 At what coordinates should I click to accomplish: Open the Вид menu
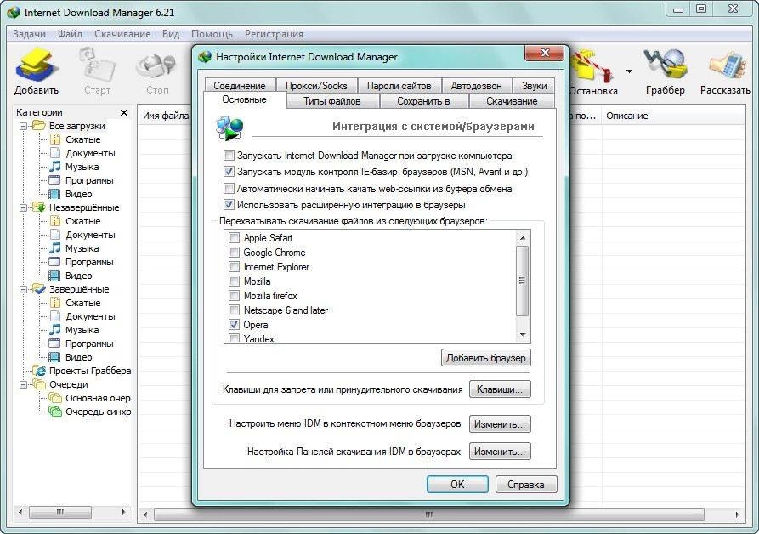(171, 34)
